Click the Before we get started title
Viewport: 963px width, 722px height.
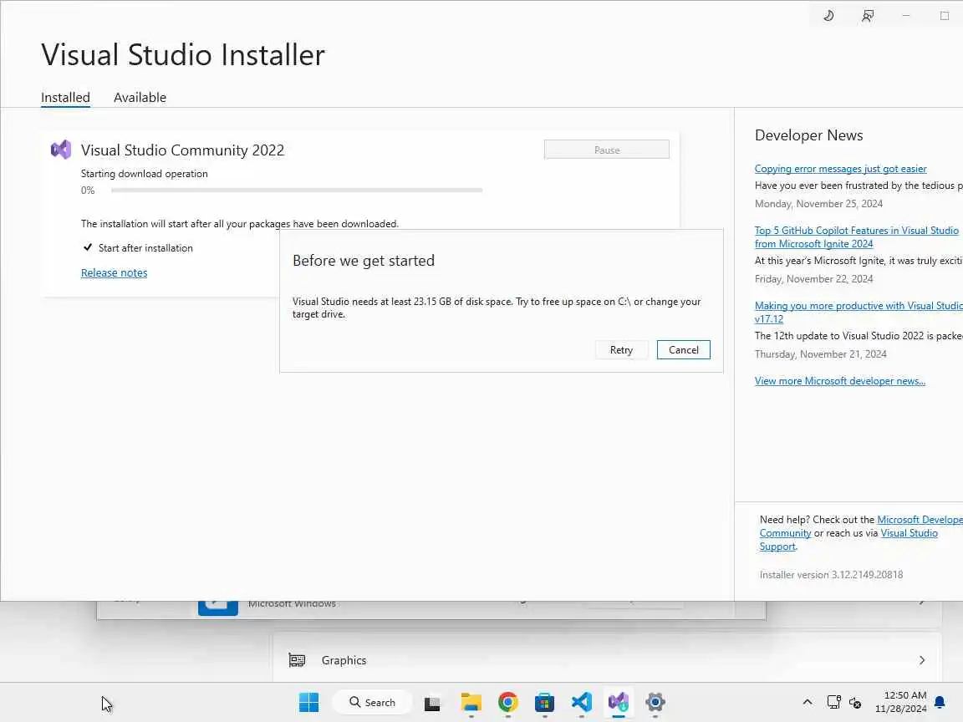pos(364,261)
